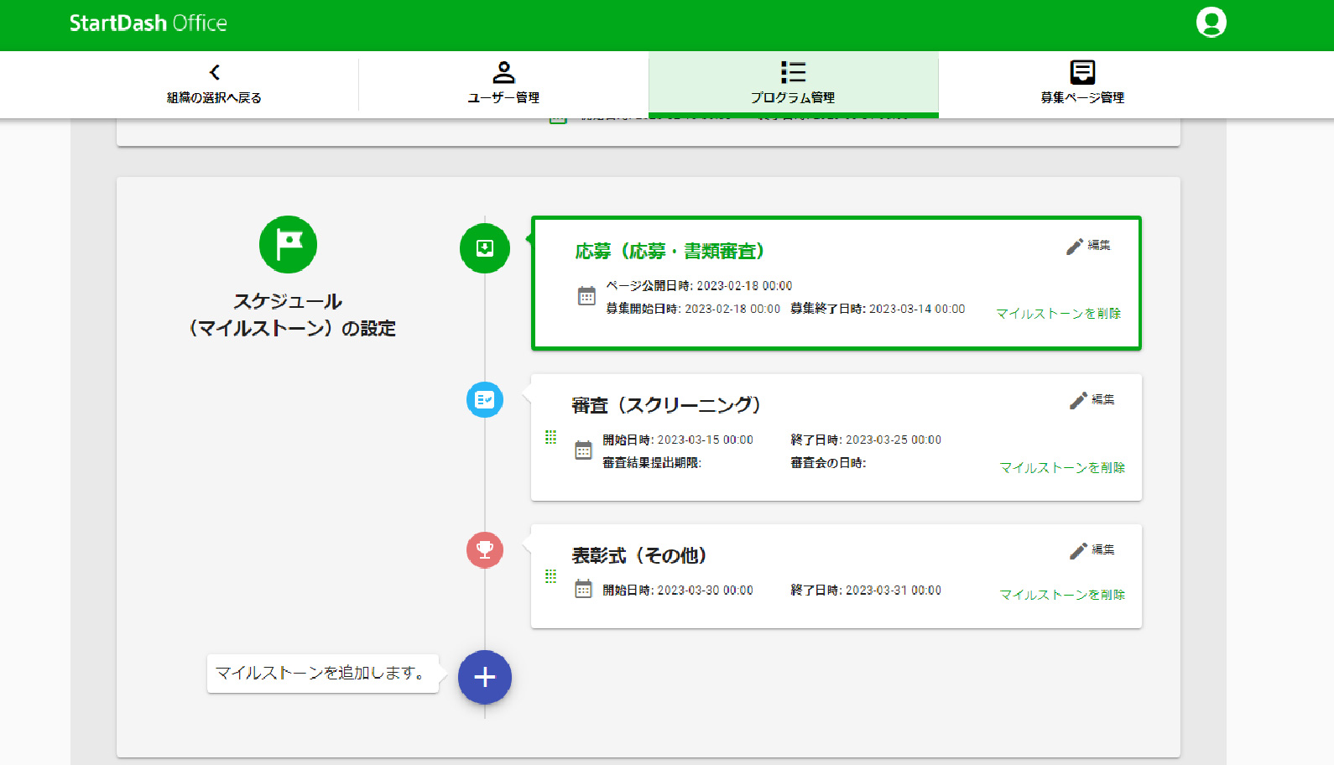
Task: Click the StartDash Office logo
Action: point(149,23)
